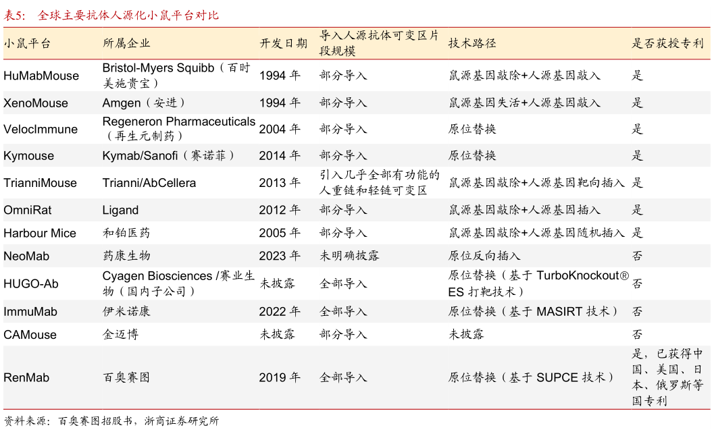Select the CAMouse platform cell
Viewport: 714px width, 436px height.
tap(30, 335)
